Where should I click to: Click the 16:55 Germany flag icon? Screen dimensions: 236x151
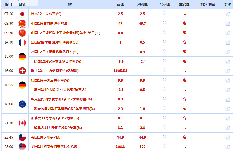pyautogui.click(x=22, y=85)
